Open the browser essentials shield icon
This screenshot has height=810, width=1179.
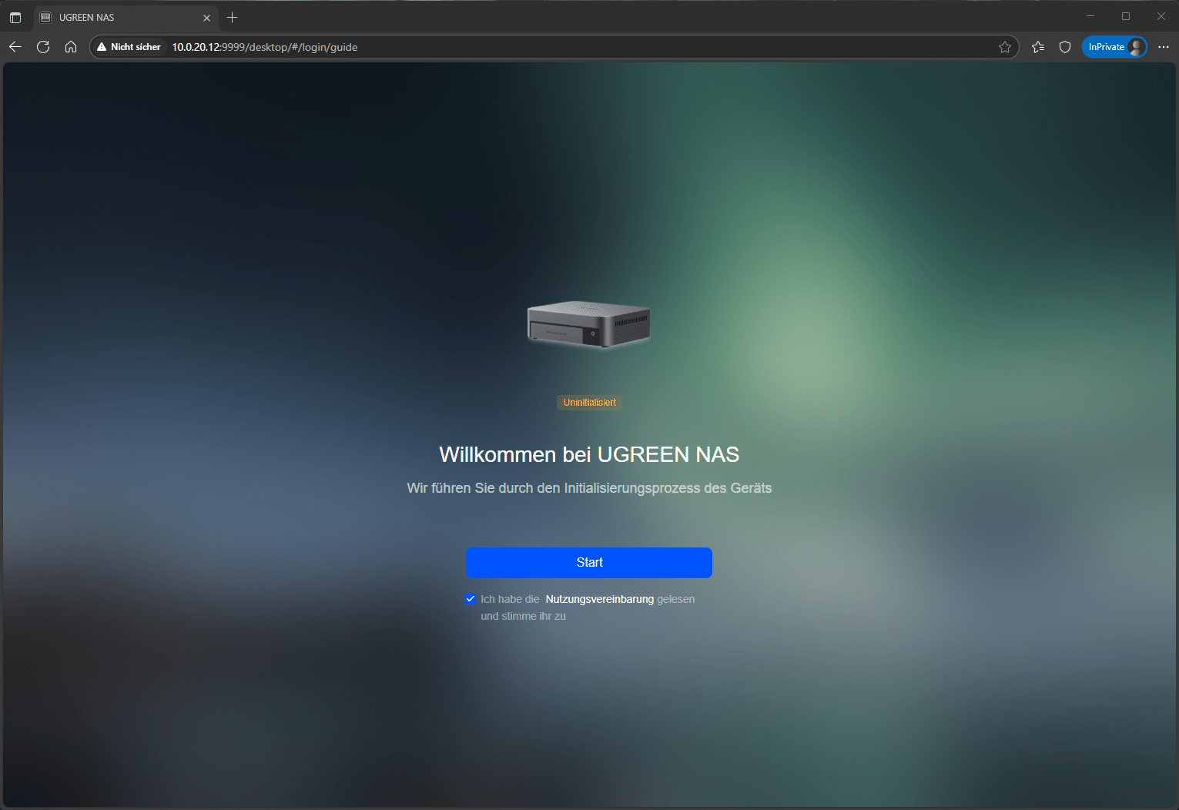[x=1065, y=47]
